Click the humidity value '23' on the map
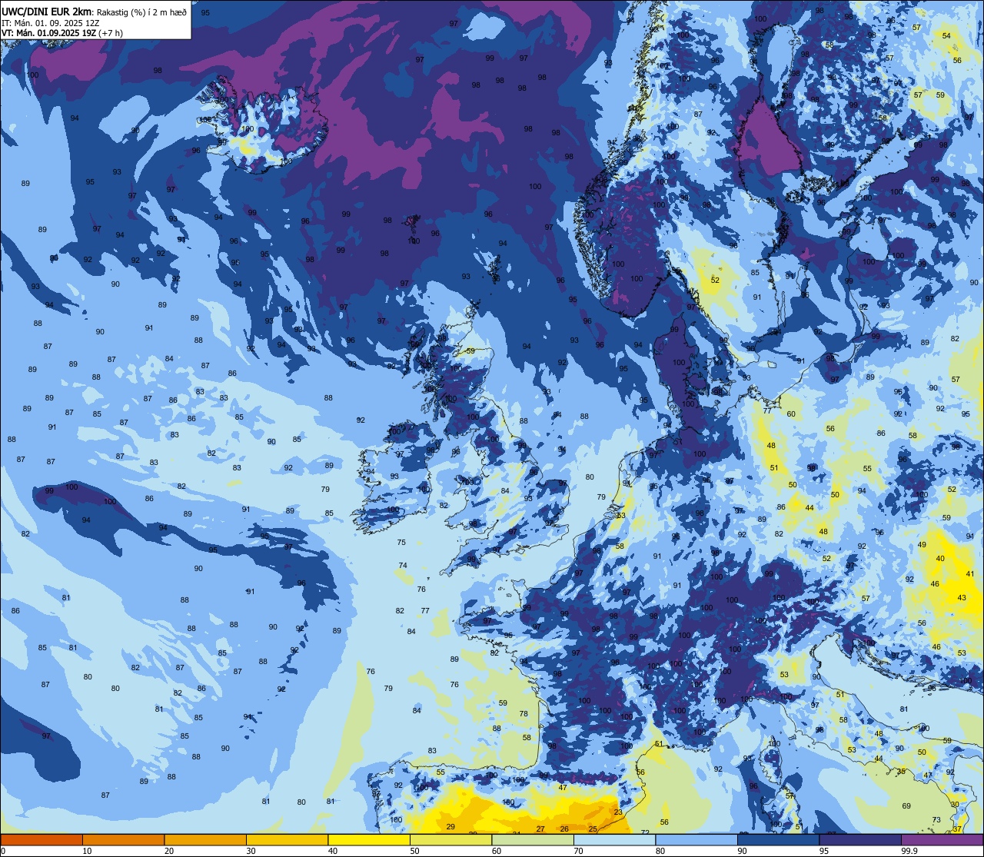 click(x=618, y=812)
